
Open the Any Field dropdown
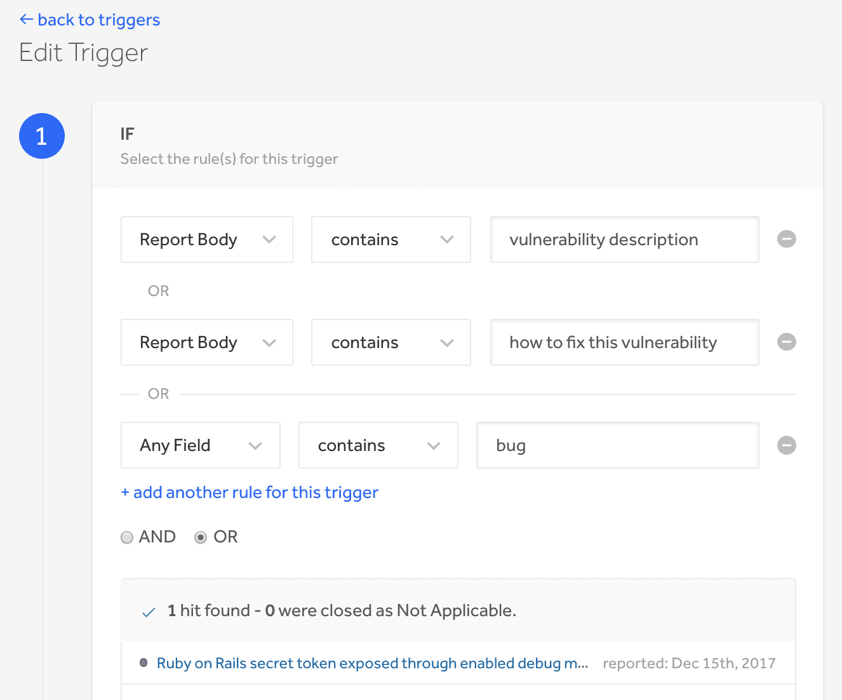[x=200, y=445]
